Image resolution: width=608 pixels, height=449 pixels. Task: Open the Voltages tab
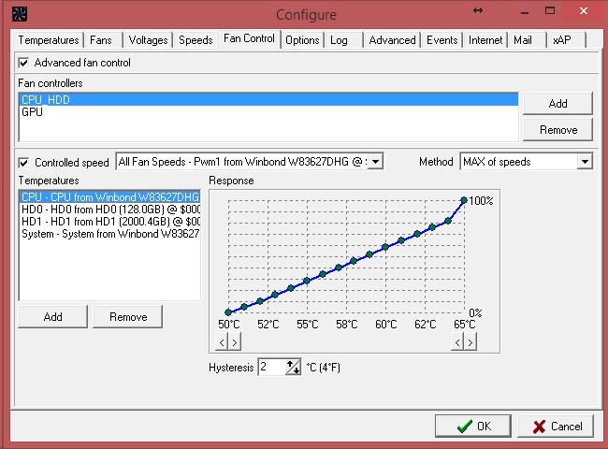point(148,40)
